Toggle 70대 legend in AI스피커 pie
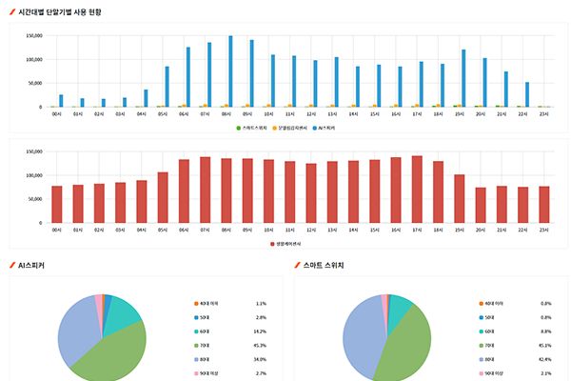Viewport: 571px width, 381px height. click(202, 345)
